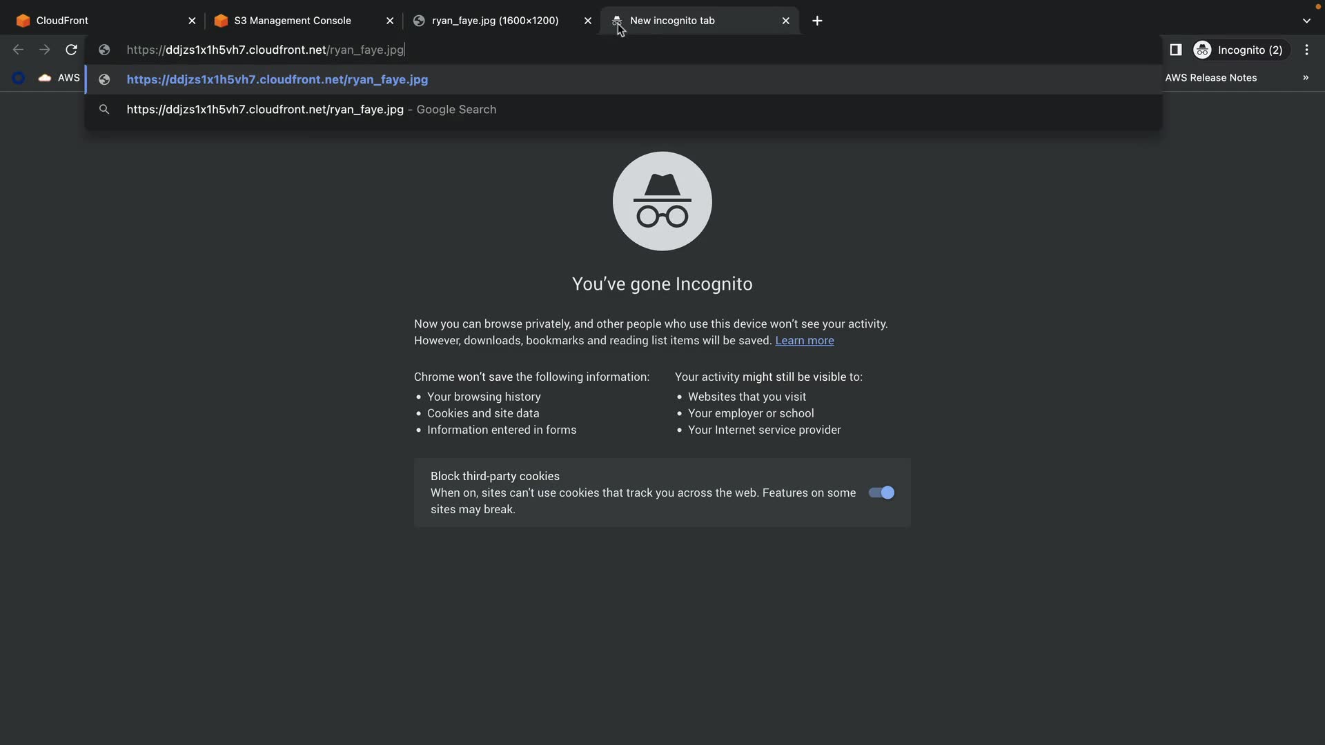The width and height of the screenshot is (1325, 745).
Task: Open AWS Release Notes bookmark
Action: 1210,78
